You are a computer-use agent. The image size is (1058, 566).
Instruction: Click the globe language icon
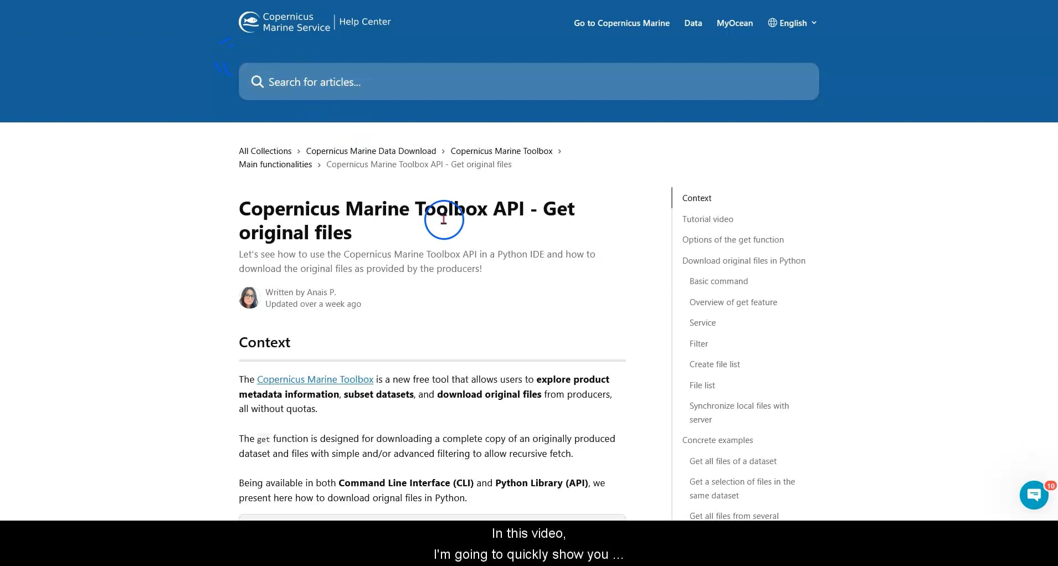772,23
